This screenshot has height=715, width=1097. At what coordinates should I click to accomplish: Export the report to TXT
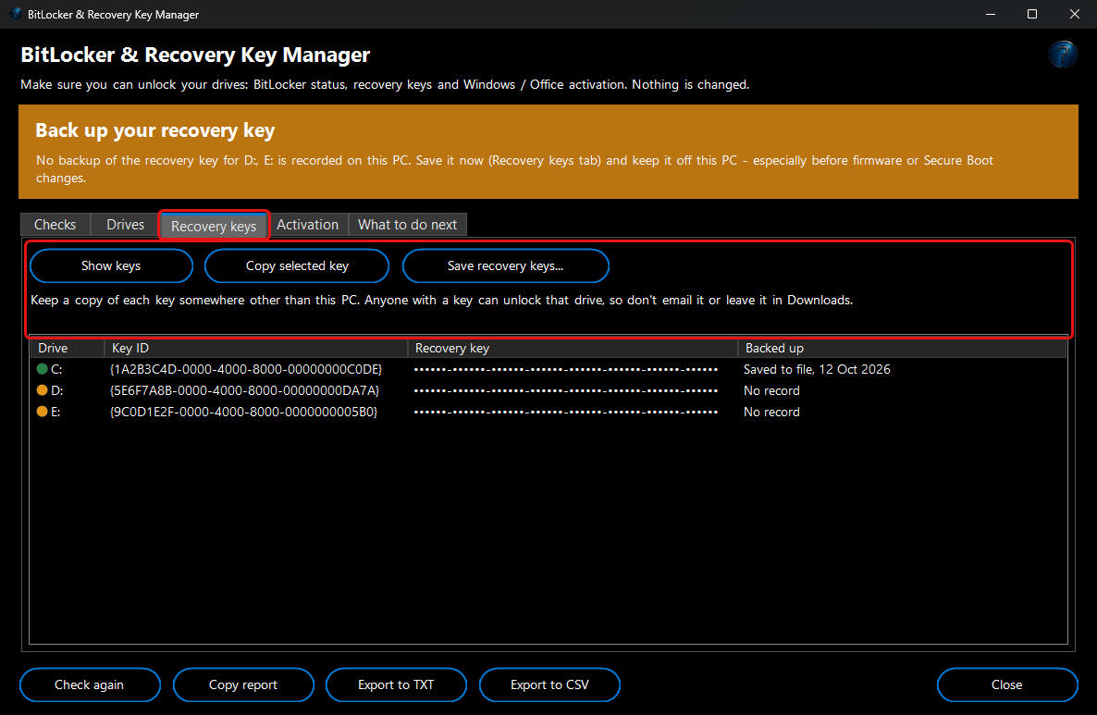(396, 684)
